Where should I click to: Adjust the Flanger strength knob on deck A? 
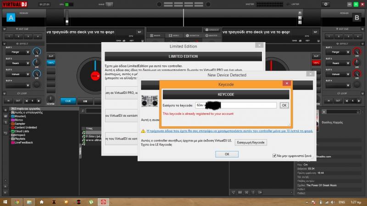tap(37, 52)
